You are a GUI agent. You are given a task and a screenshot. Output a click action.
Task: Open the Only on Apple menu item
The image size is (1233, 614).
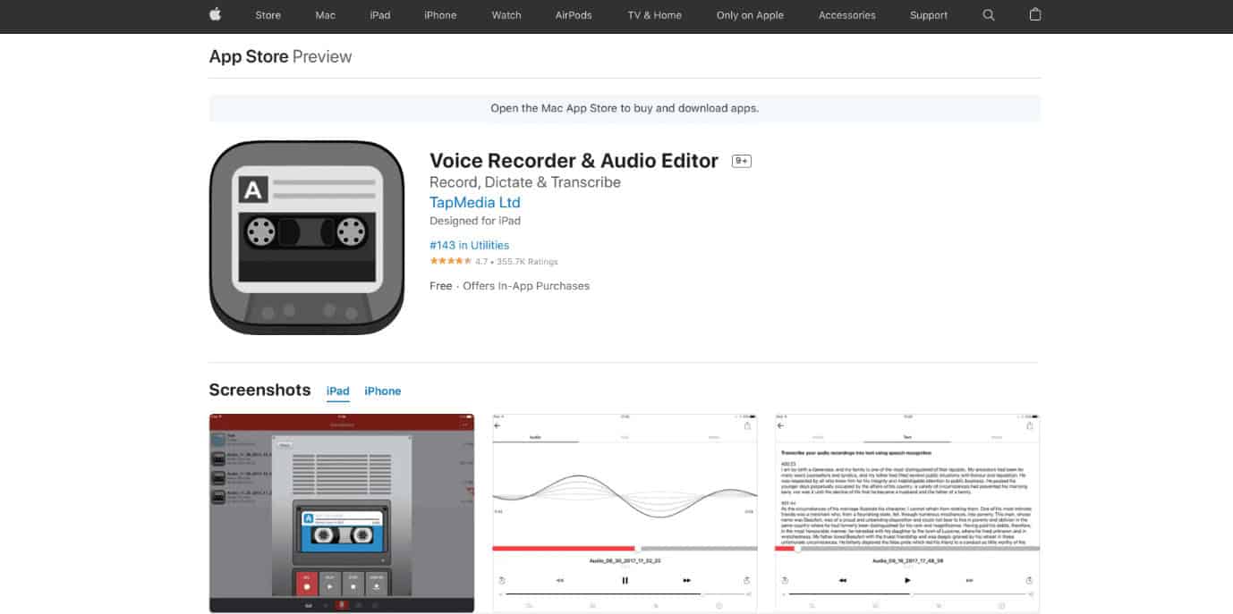coord(750,15)
